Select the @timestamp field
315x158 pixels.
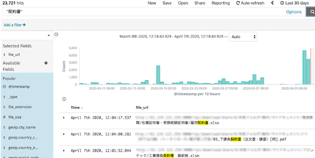point(19,87)
